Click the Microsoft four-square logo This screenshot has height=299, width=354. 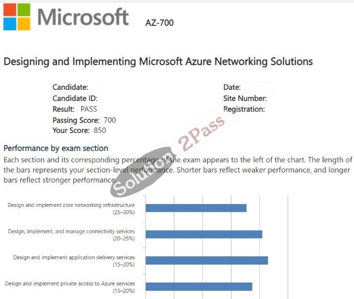pyautogui.click(x=16, y=17)
